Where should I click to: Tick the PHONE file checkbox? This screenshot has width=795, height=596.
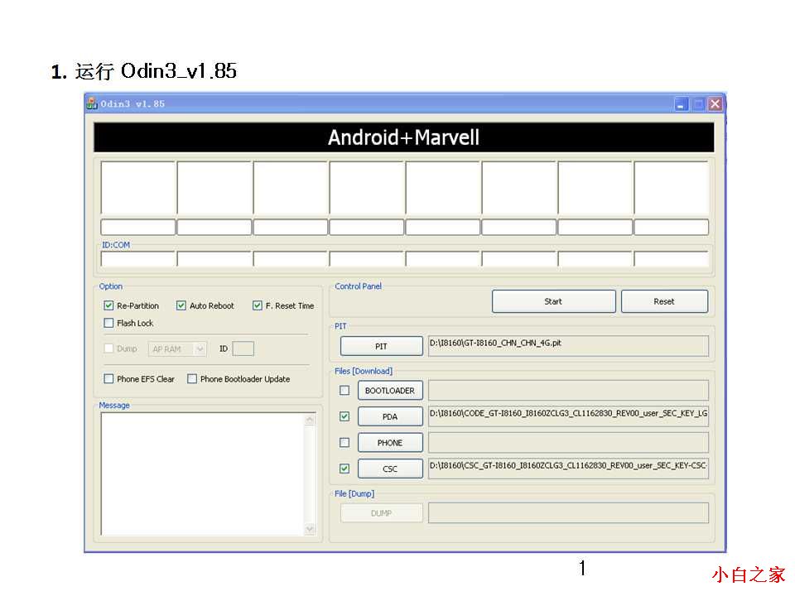[344, 442]
